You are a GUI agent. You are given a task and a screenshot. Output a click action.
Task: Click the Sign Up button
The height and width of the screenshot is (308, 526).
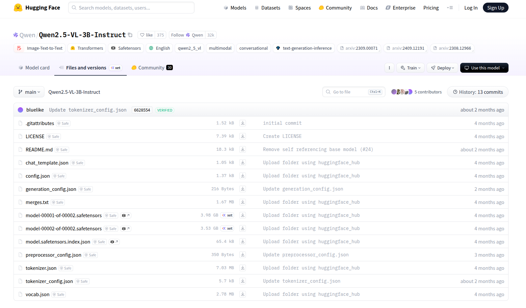coord(495,8)
